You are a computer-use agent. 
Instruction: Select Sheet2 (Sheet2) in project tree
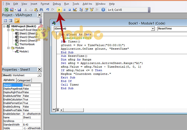pyautogui.click(x=28, y=37)
